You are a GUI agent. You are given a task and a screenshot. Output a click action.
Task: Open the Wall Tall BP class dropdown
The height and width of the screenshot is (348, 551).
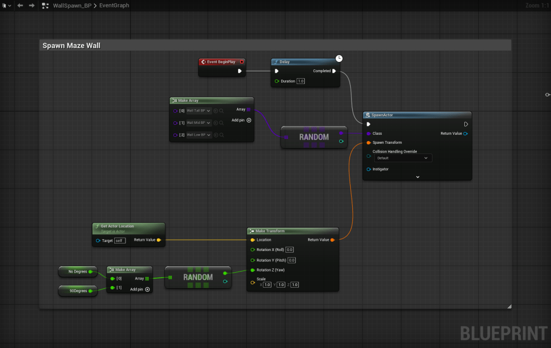pos(198,110)
